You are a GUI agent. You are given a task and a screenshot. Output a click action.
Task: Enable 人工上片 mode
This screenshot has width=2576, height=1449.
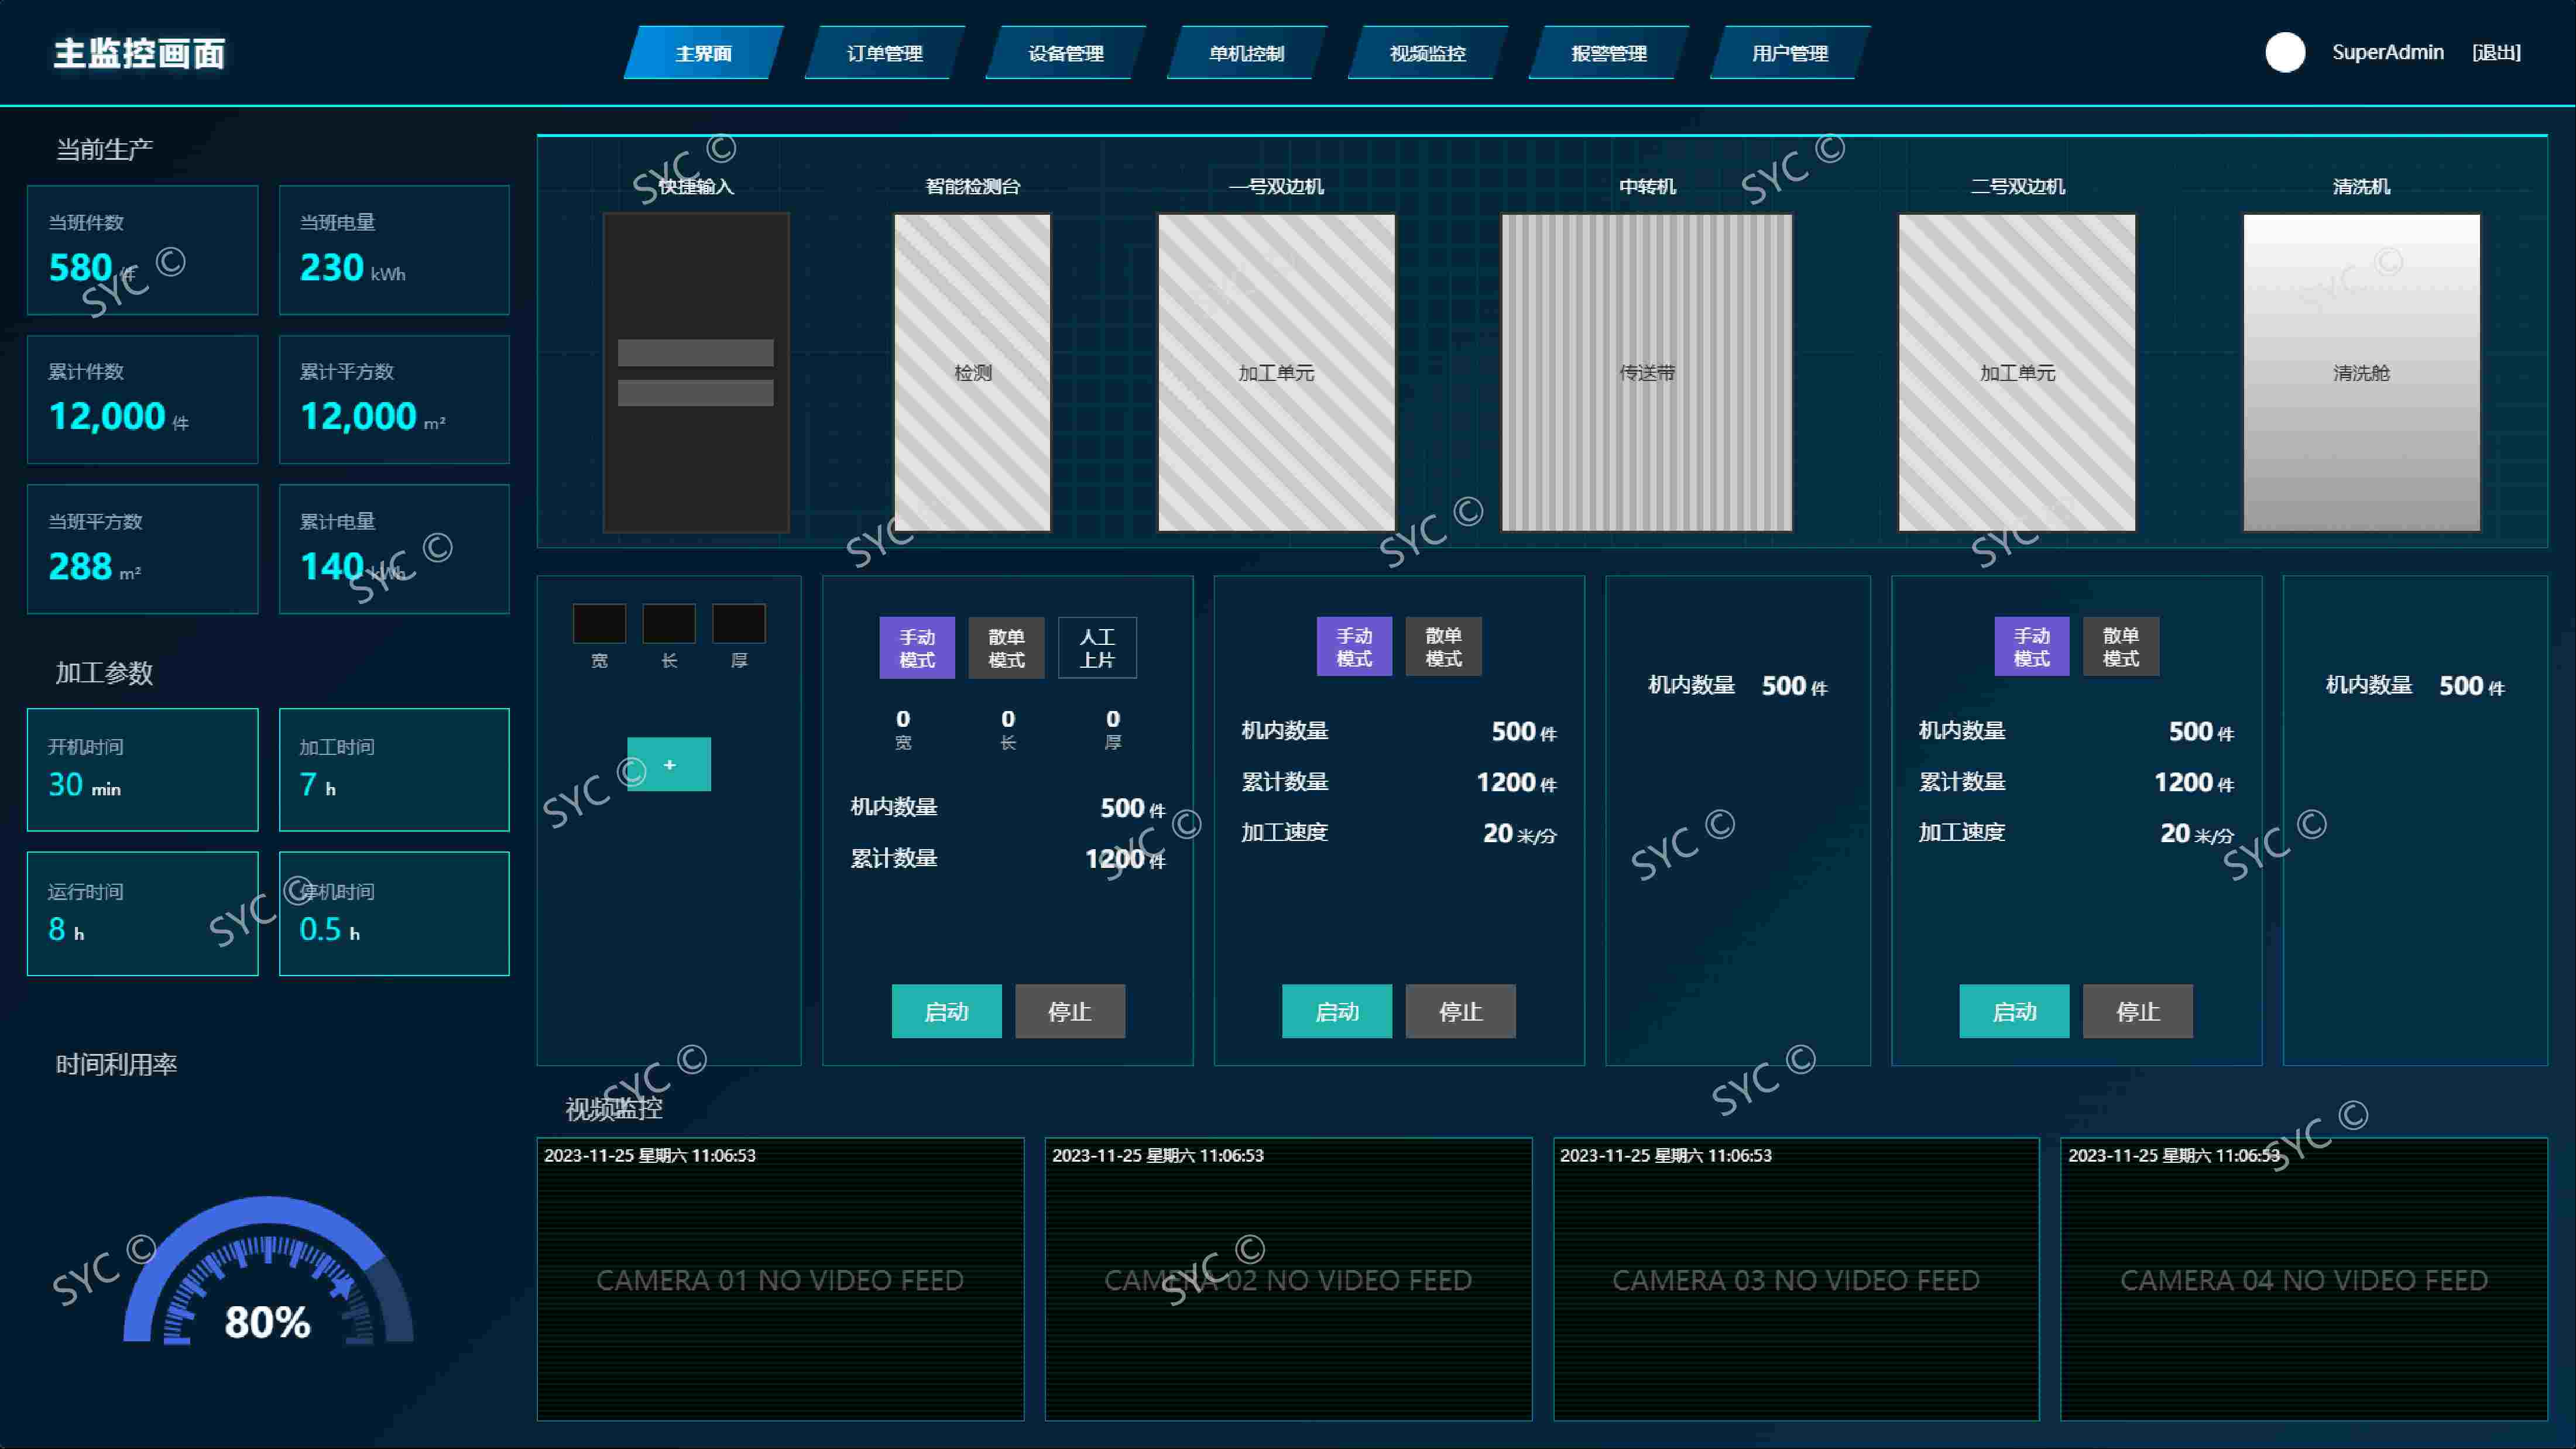pos(1097,648)
